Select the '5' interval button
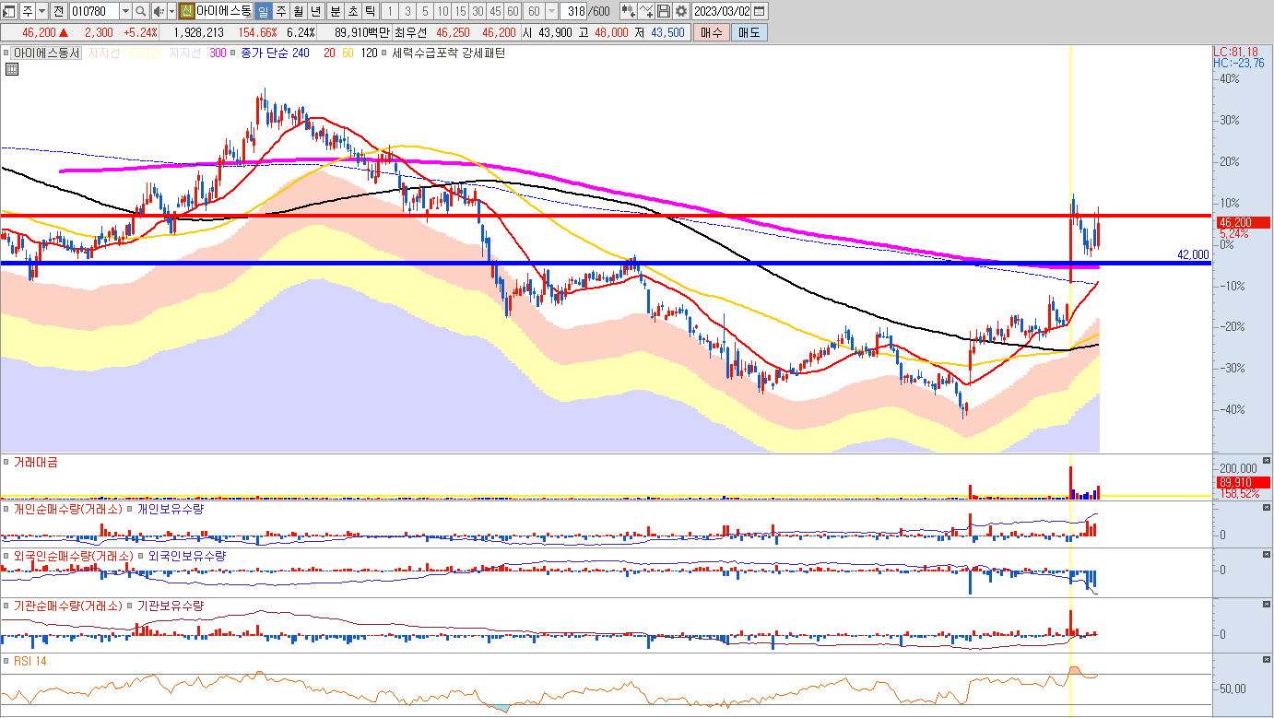 point(424,11)
